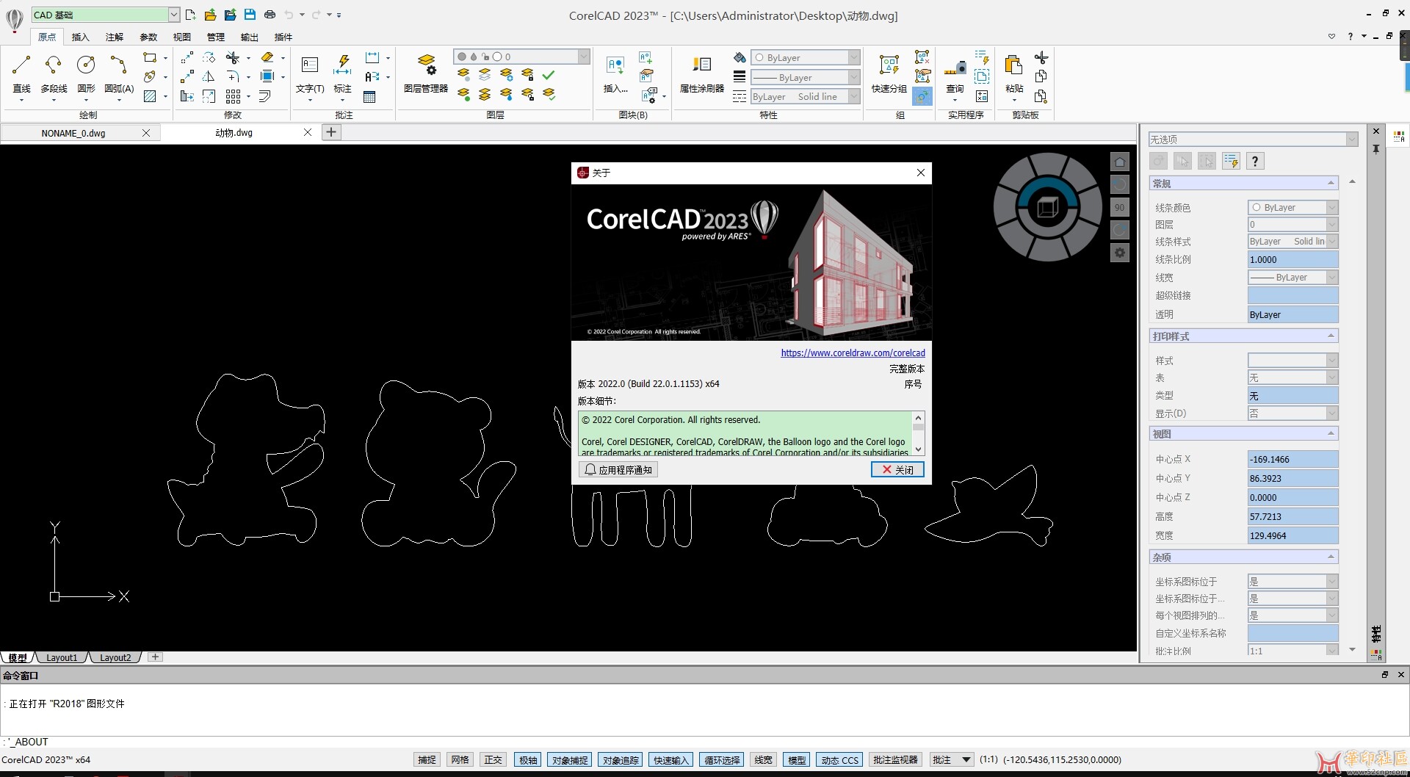
Task: Click the command line input area
Action: pyautogui.click(x=705, y=742)
